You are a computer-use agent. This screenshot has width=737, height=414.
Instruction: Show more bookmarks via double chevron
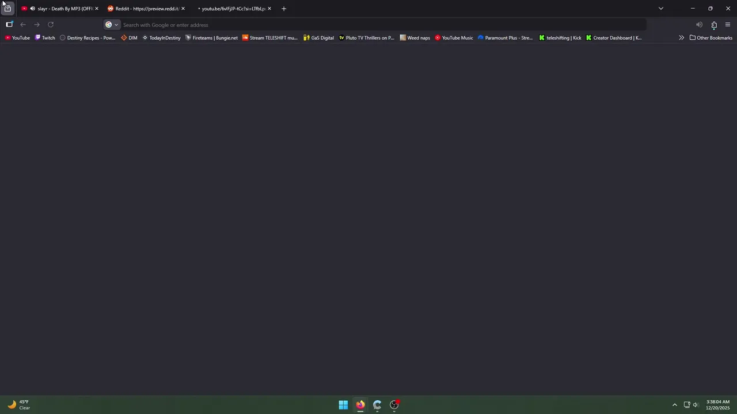click(681, 38)
